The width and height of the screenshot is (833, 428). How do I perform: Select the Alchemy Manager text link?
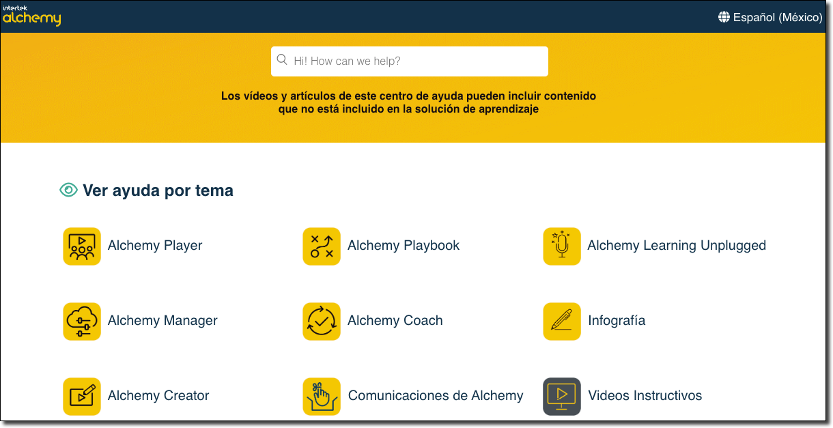tap(163, 321)
